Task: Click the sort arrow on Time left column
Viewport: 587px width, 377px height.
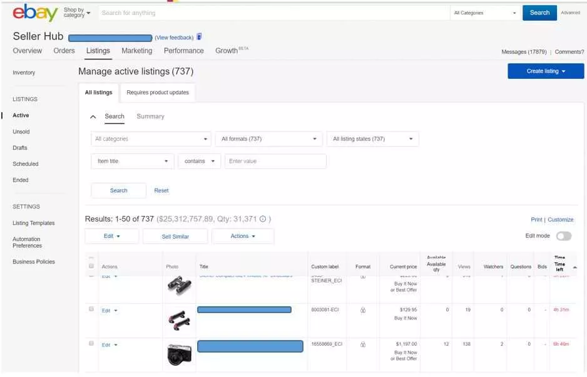Action: (x=575, y=267)
